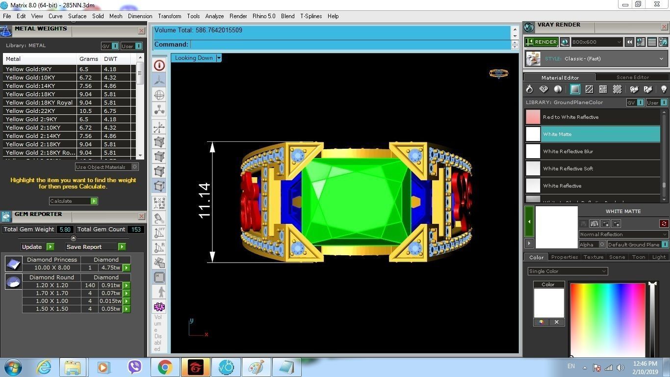Viewport: 670px width, 377px height.
Task: Toggle the User switch in GroundPlaneColor library
Action: tap(657, 103)
